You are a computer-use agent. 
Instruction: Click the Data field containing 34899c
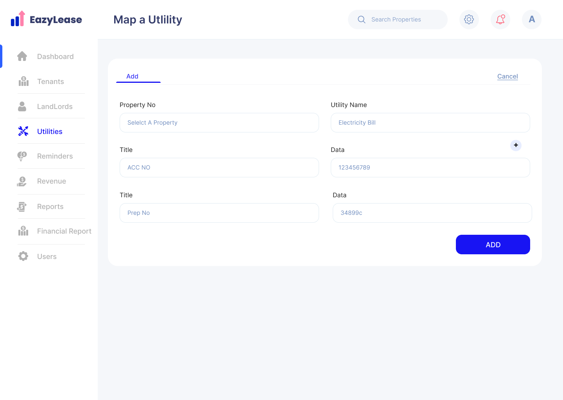[432, 213]
